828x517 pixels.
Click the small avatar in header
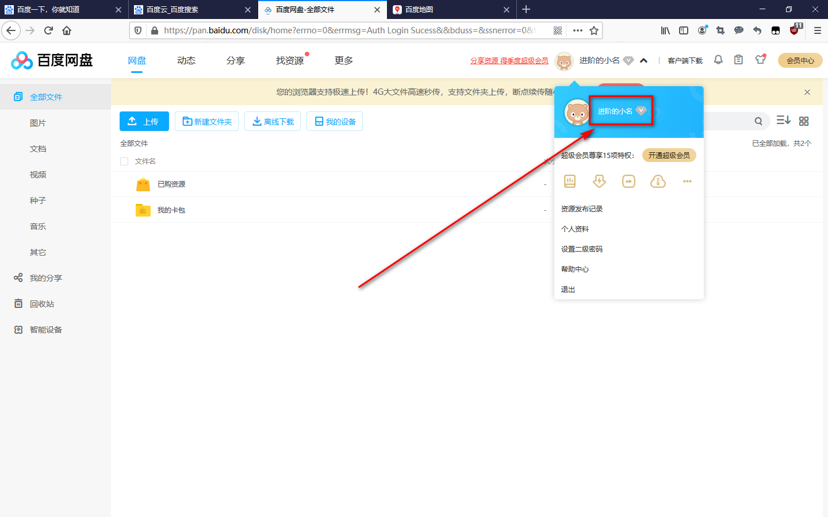(564, 61)
